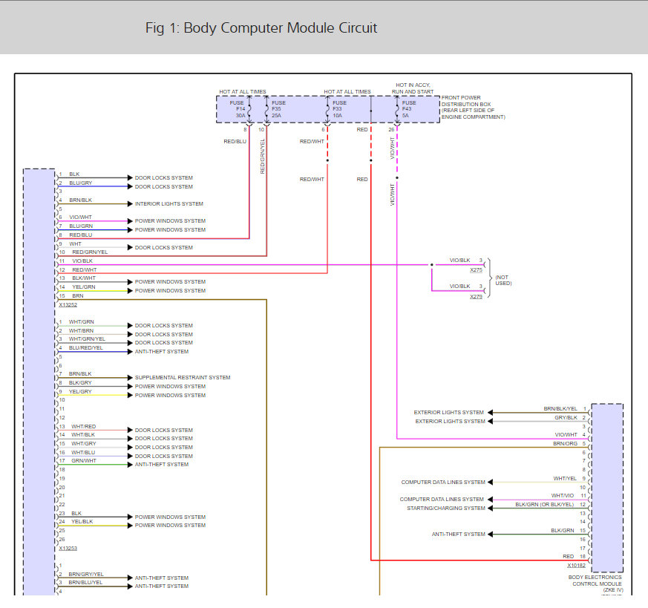Click the BRN/GRY/YEL wire label
Screen dimensions: 648x608
point(86,575)
